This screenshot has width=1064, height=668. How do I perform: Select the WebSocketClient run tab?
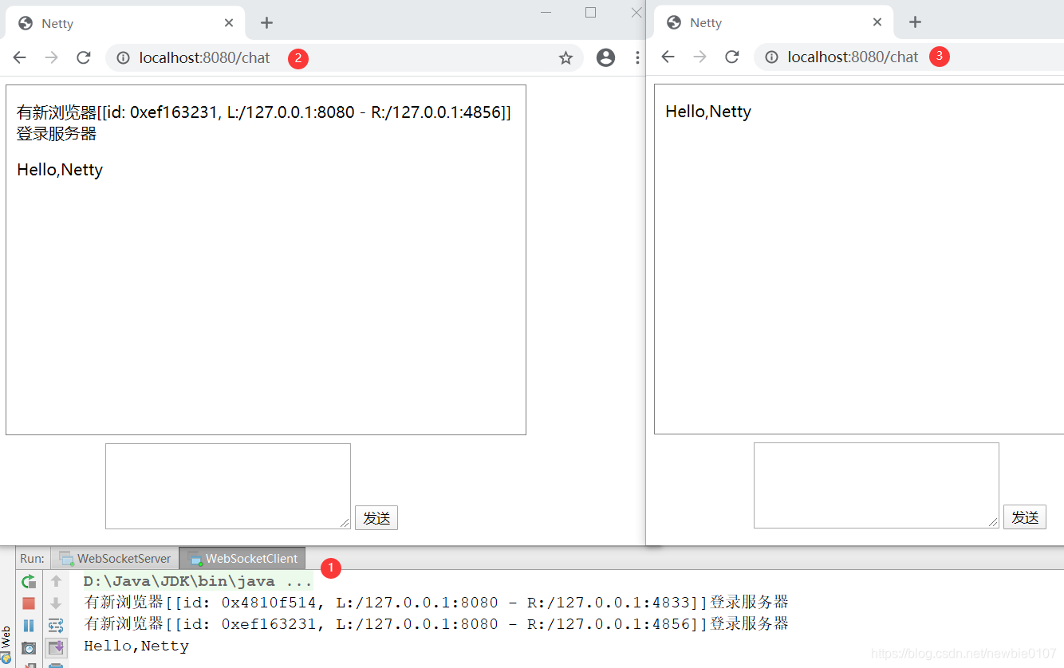[x=242, y=558]
